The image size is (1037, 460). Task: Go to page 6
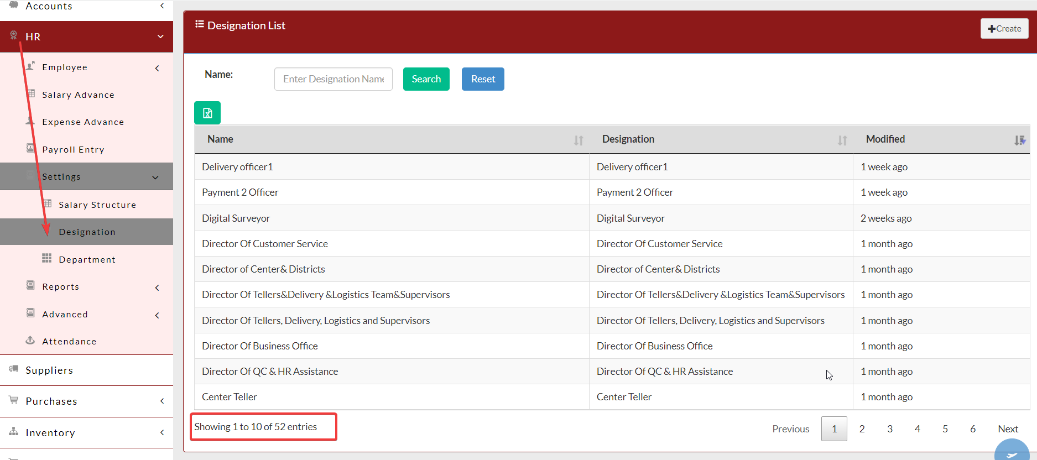click(973, 428)
